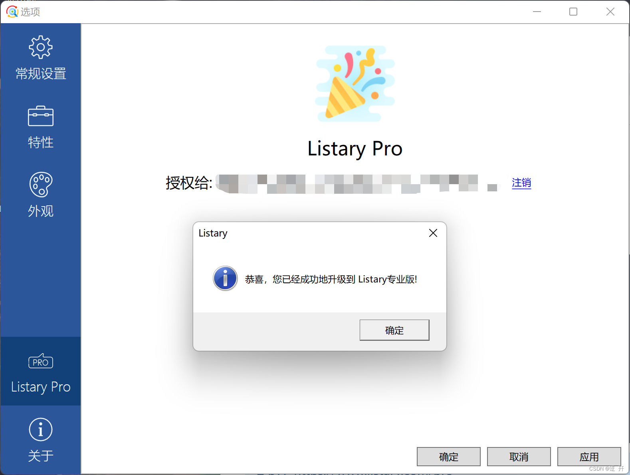Click the party popper celebration image
Viewport: 630px width, 475px height.
click(355, 84)
